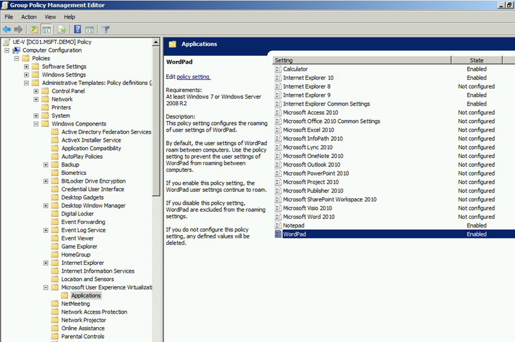Open the Help menu
Viewport: 515px width, 342px height.
(69, 17)
